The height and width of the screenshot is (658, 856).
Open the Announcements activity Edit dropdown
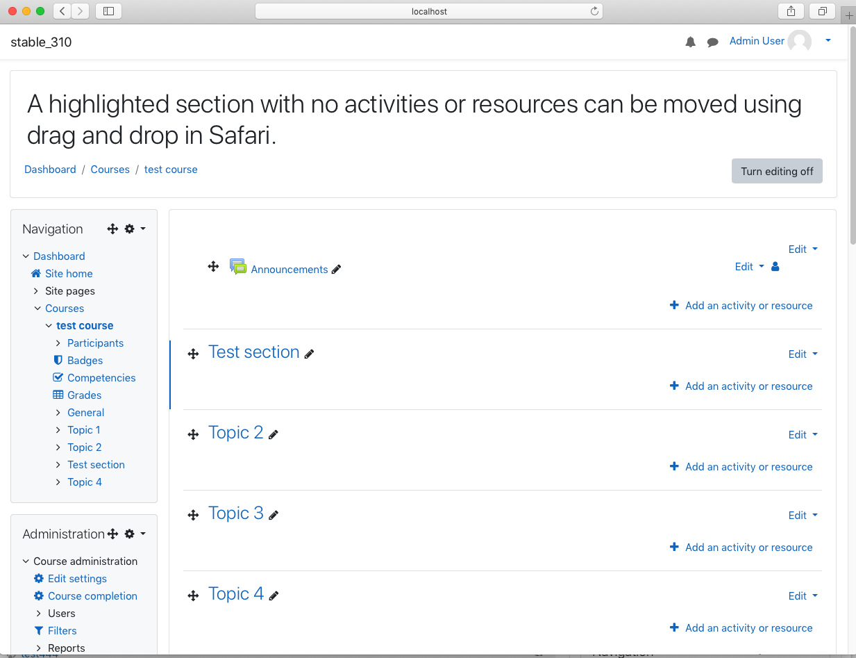tap(750, 266)
